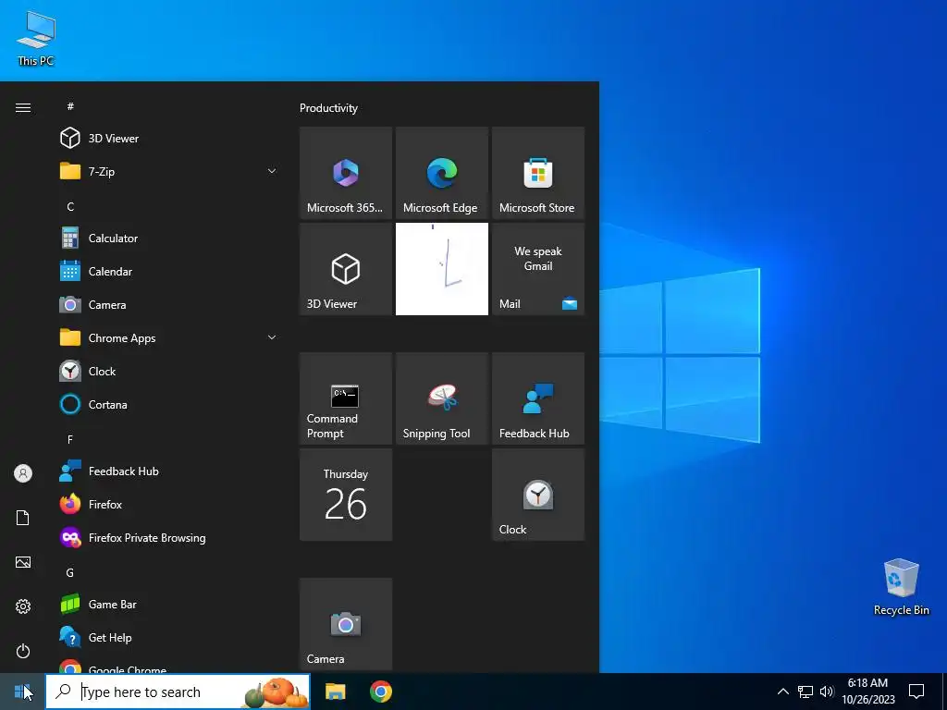Select the Recycle Bin desktop icon
The image size is (947, 710).
pos(901,587)
